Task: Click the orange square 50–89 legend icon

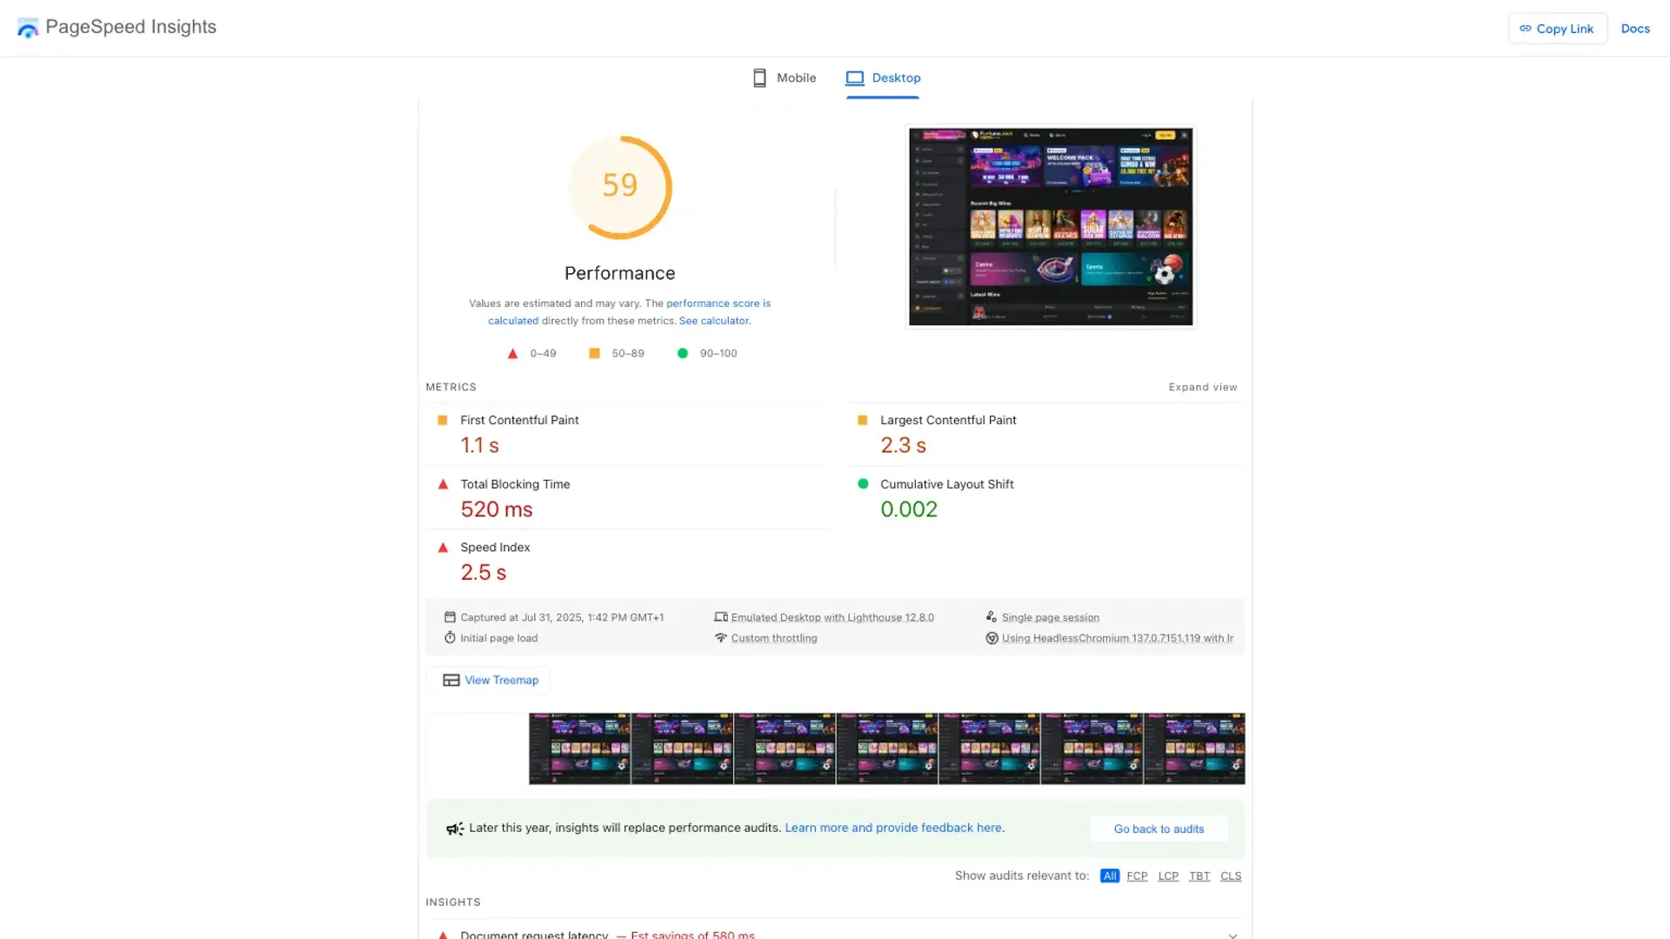Action: [594, 353]
